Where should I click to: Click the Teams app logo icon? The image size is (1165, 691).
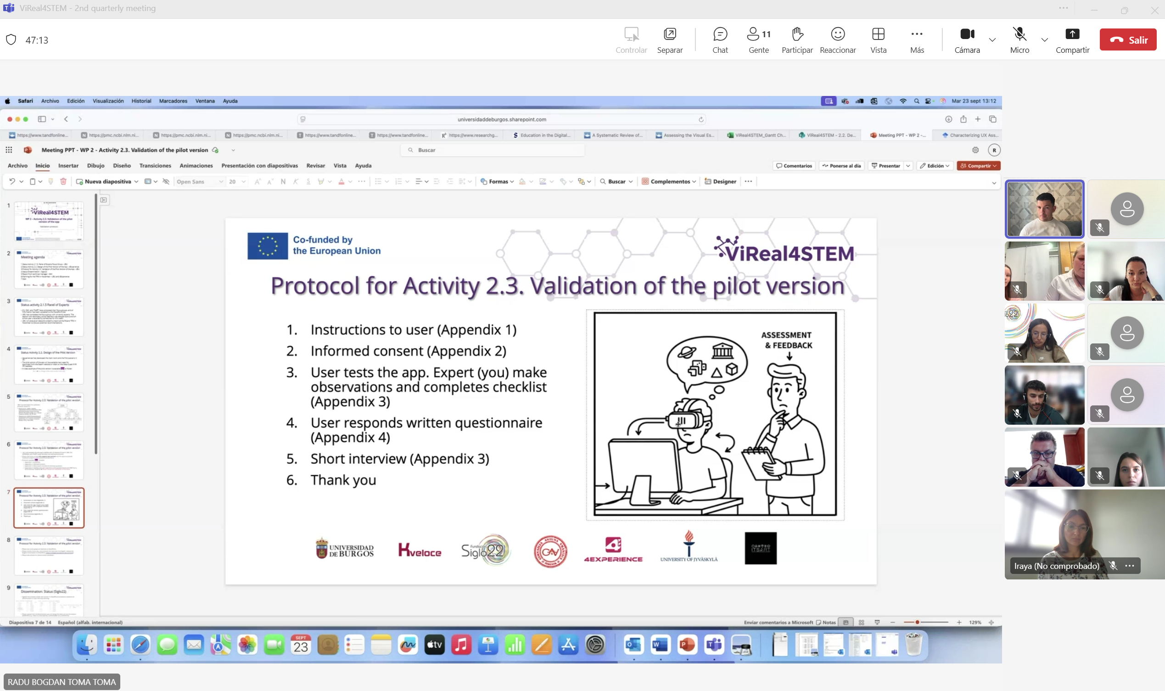[x=8, y=8]
